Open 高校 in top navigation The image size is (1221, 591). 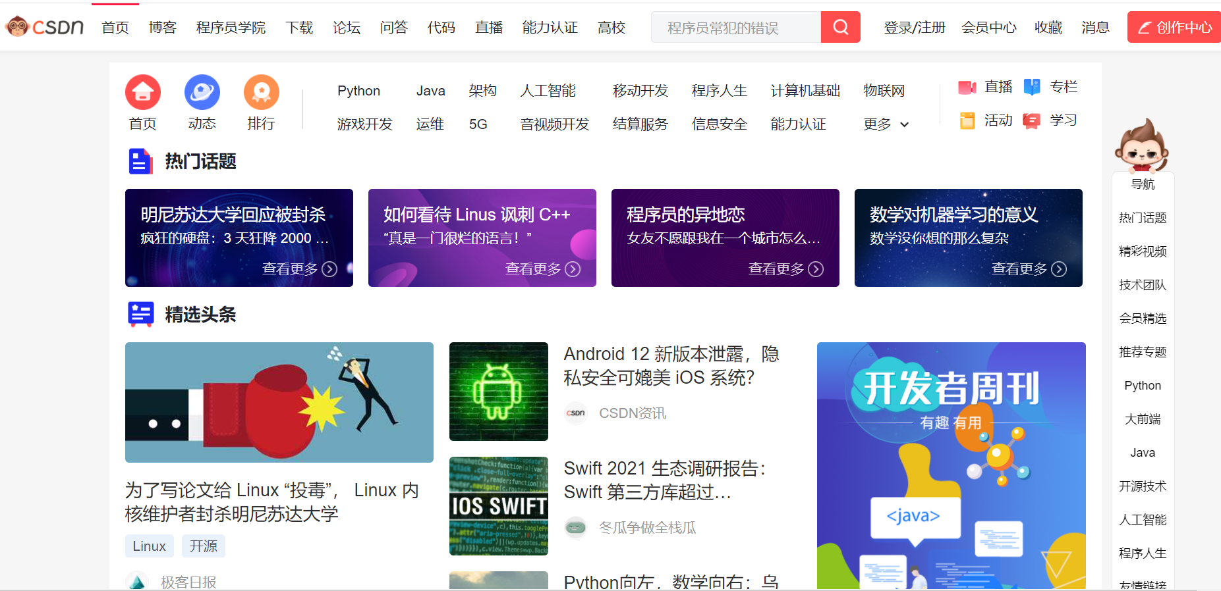click(x=611, y=28)
